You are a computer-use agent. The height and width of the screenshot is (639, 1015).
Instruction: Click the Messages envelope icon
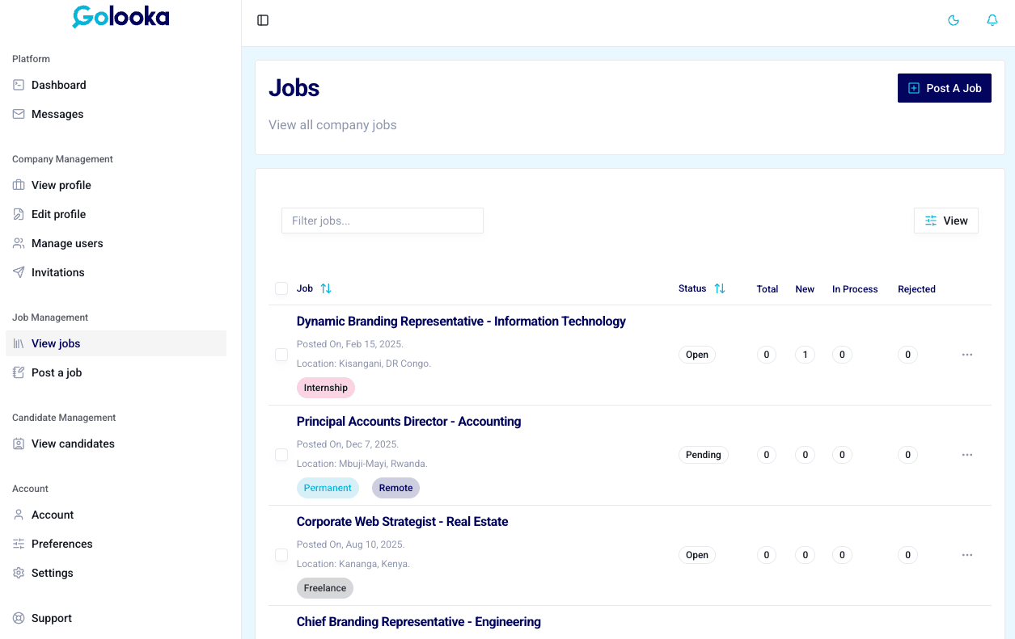[19, 114]
